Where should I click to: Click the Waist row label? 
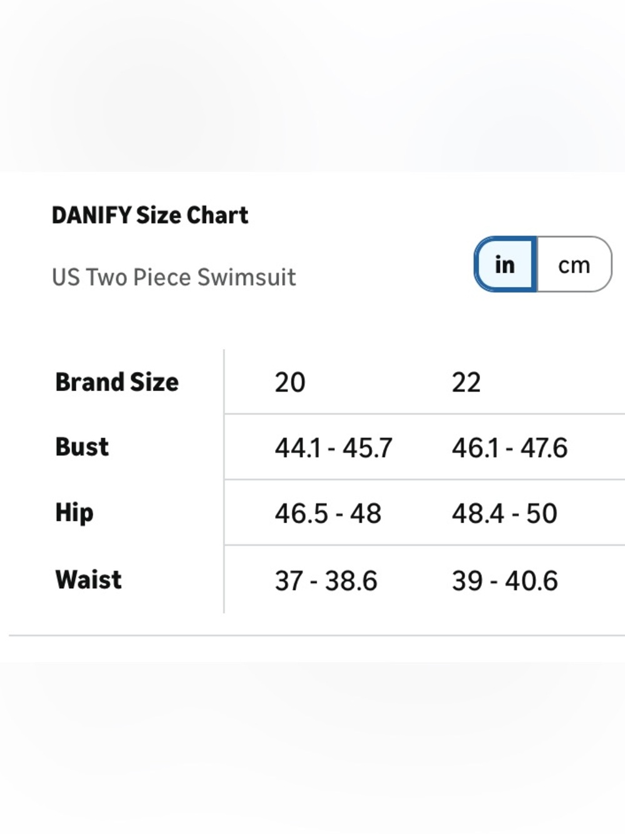[x=88, y=579]
